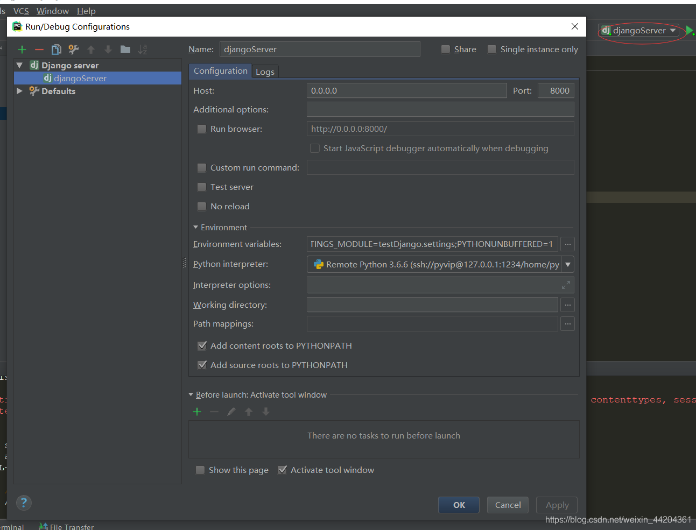Click the Custom run command text field
Viewport: 696px width, 530px height.
coord(440,168)
